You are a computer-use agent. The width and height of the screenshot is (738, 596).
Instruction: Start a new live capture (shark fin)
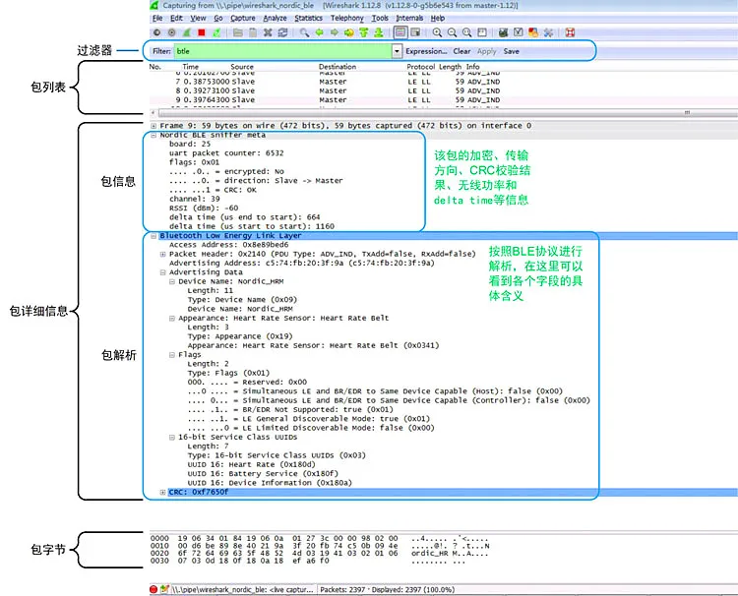point(187,32)
